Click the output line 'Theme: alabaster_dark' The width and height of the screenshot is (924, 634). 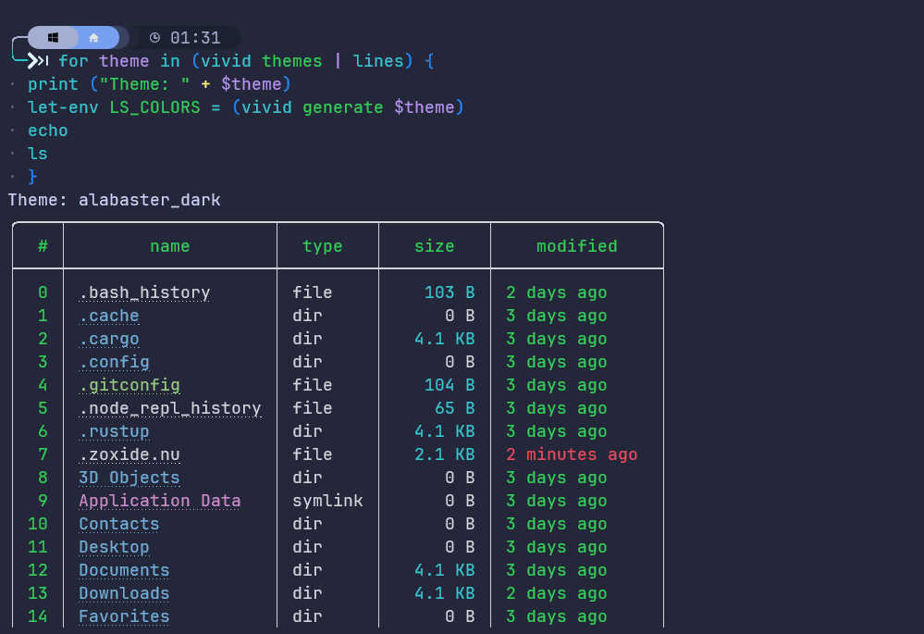(x=115, y=200)
